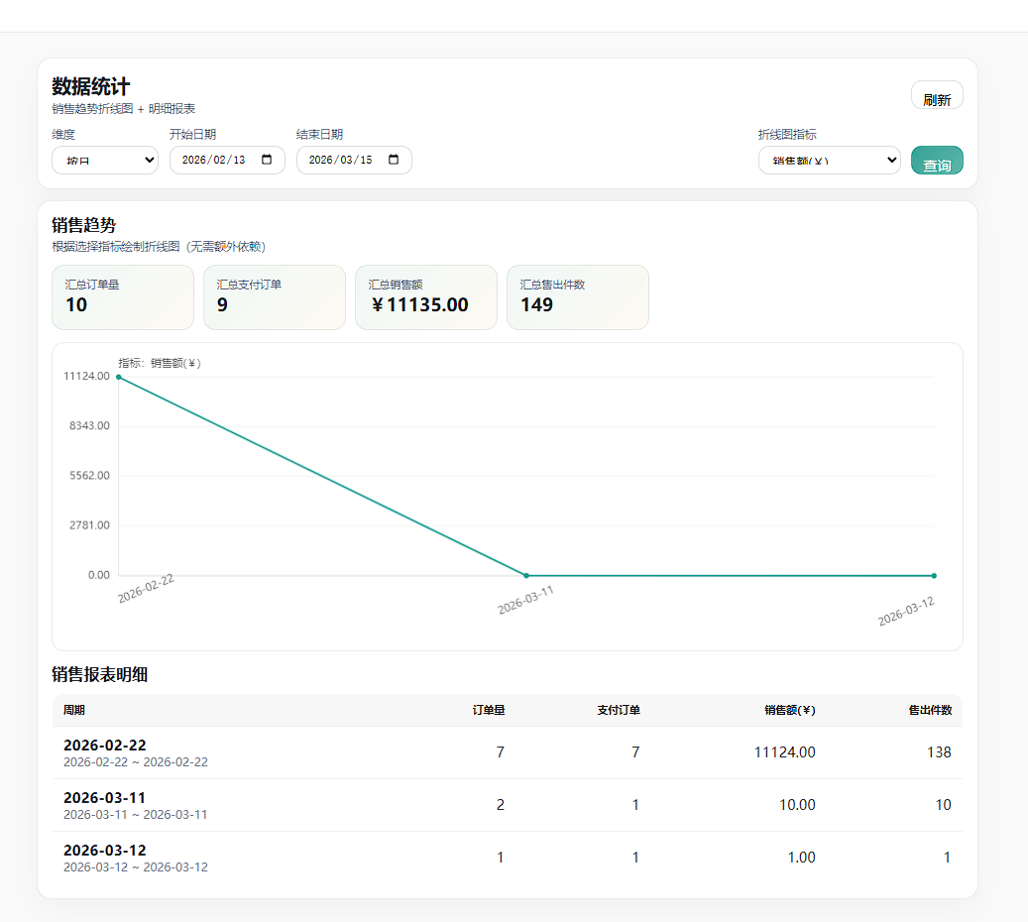Screen dimensions: 1028x922
Task: Click the 2781.00 y-axis label
Action: [x=90, y=525]
